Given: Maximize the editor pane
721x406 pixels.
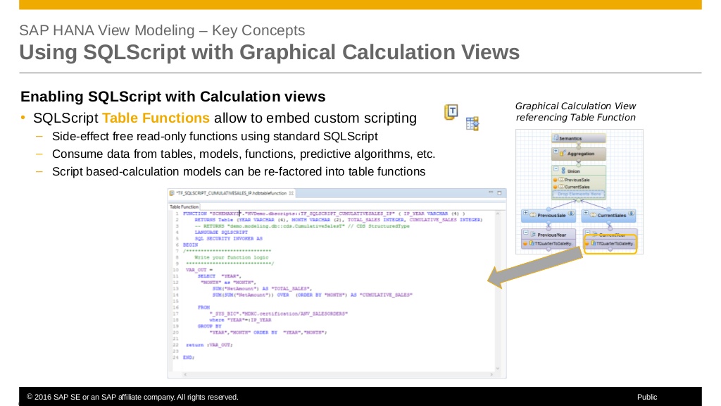Looking at the screenshot, I should tap(499, 193).
